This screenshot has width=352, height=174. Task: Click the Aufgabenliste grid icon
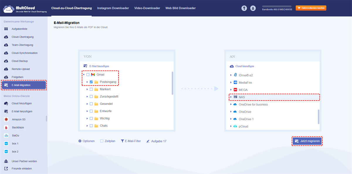click(6, 29)
